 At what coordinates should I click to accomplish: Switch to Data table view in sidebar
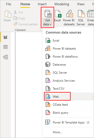coord(5,47)
